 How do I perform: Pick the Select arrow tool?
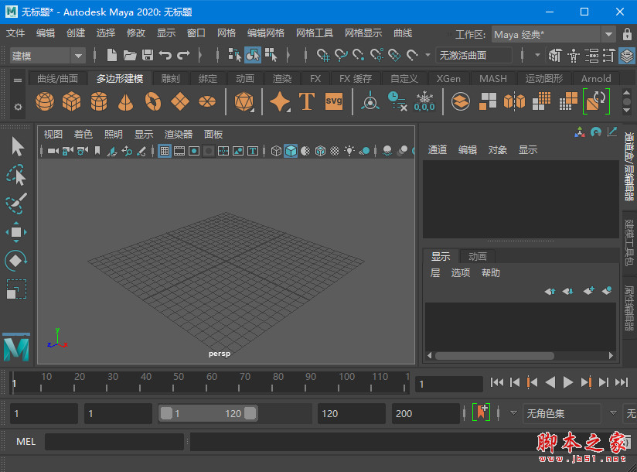click(x=16, y=146)
